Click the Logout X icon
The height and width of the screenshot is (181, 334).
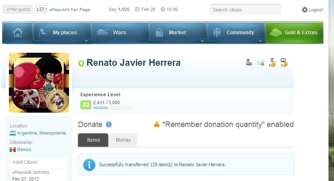305,10
